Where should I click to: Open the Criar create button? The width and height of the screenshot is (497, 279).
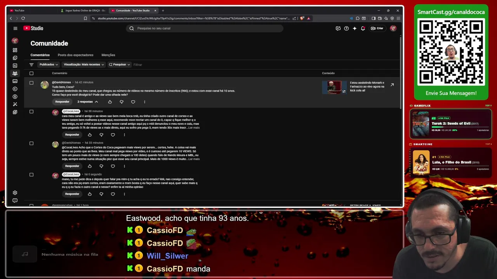[x=377, y=28]
